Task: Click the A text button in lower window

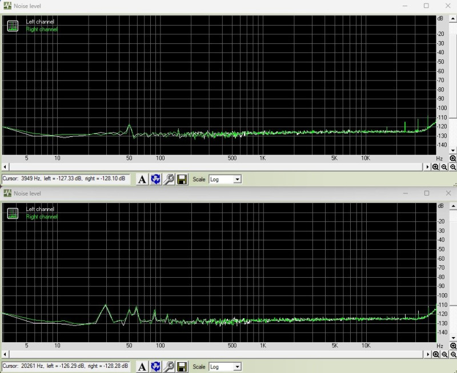Action: click(x=142, y=367)
